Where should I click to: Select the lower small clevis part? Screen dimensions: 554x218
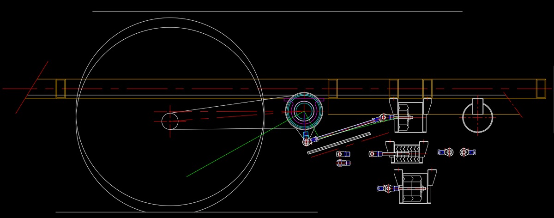pyautogui.click(x=343, y=163)
